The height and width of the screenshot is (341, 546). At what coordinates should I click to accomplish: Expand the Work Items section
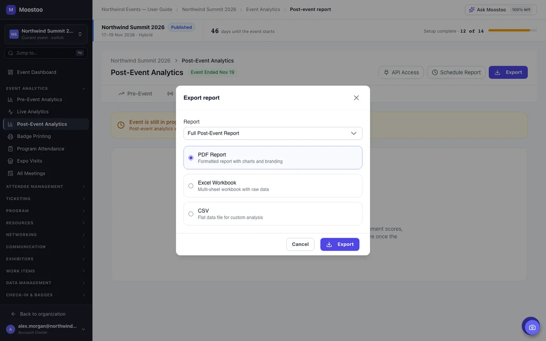[x=46, y=271]
